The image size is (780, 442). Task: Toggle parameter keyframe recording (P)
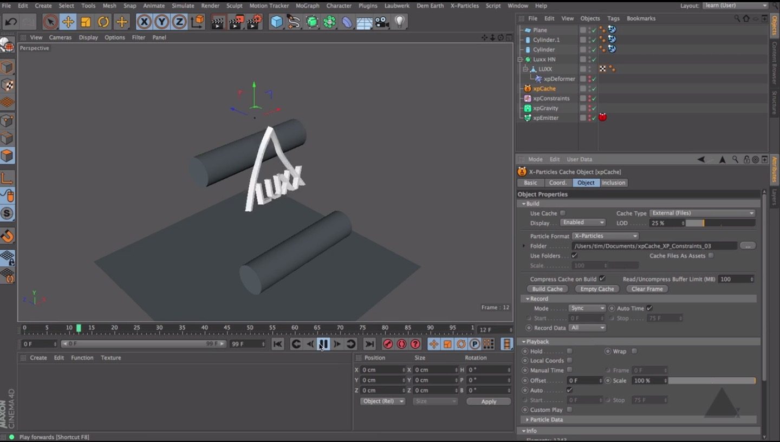(x=474, y=344)
